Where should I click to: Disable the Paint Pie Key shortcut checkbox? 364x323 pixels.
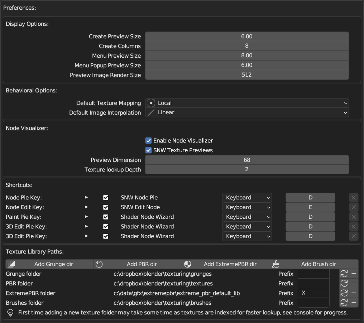(x=106, y=217)
